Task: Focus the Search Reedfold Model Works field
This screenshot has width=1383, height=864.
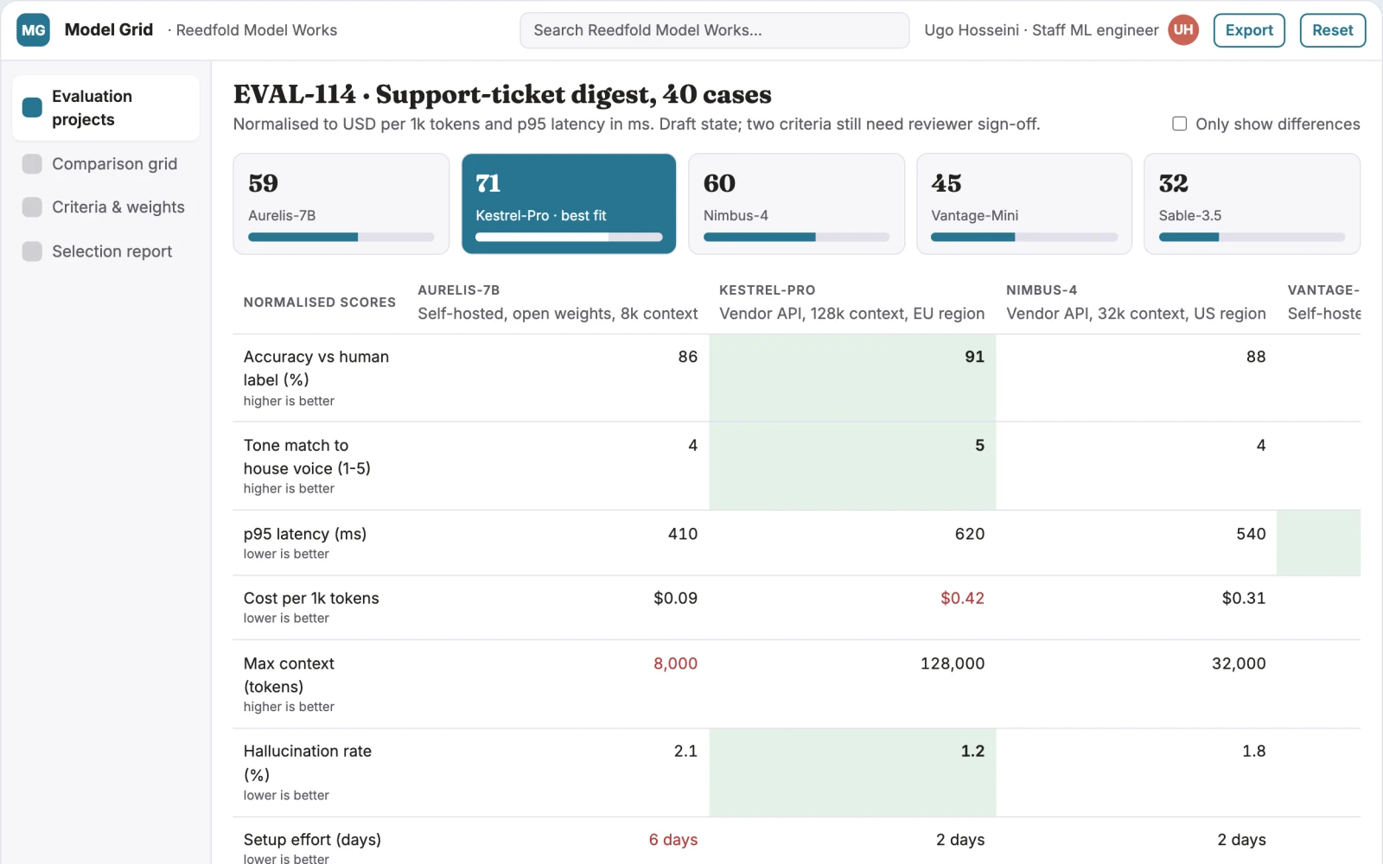Action: coord(714,30)
